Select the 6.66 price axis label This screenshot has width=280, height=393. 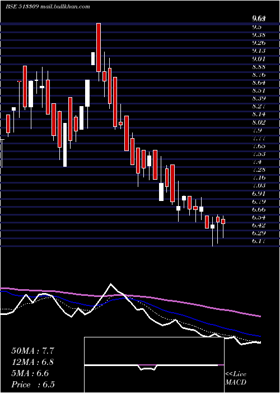(x=259, y=209)
